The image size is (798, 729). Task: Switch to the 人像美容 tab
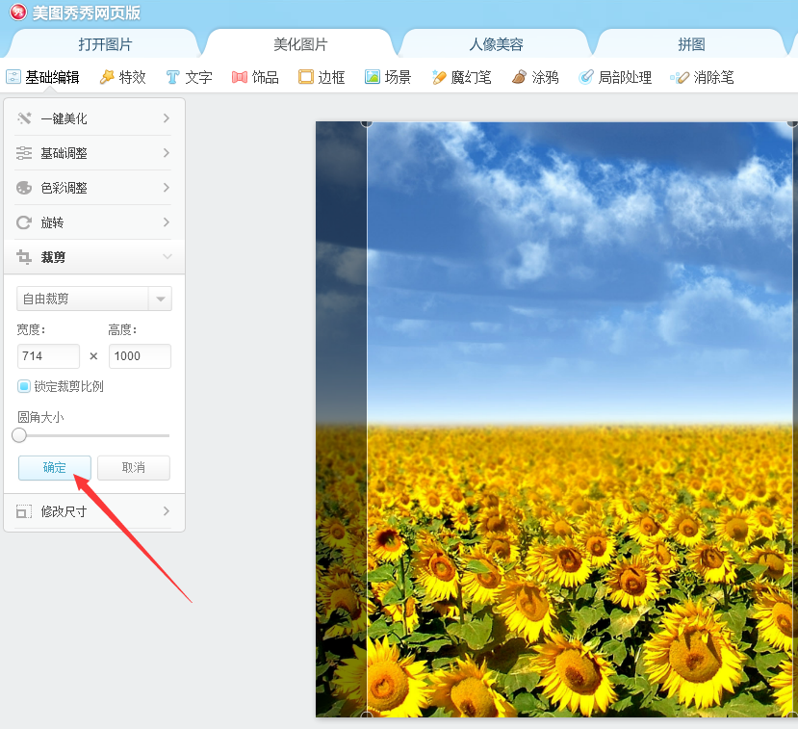[496, 44]
